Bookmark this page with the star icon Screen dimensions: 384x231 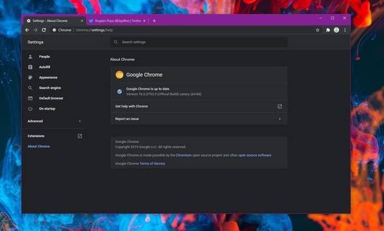point(318,30)
